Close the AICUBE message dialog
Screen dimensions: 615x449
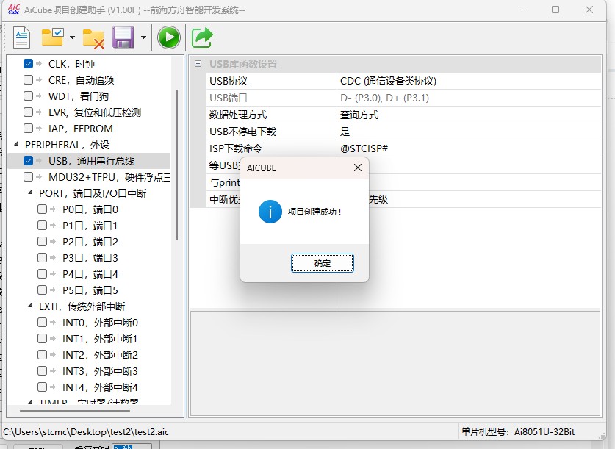point(358,168)
